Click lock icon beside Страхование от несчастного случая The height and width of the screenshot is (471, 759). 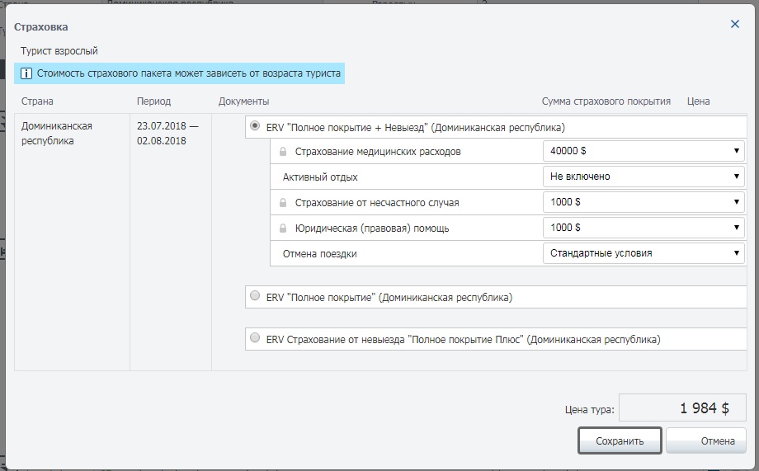[x=283, y=203]
